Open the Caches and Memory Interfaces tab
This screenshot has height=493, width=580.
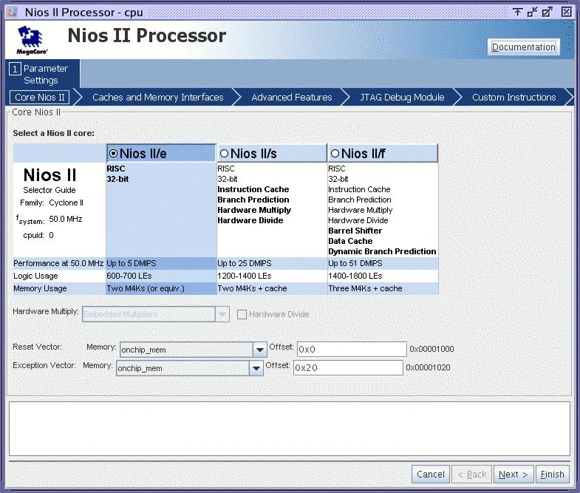click(158, 97)
